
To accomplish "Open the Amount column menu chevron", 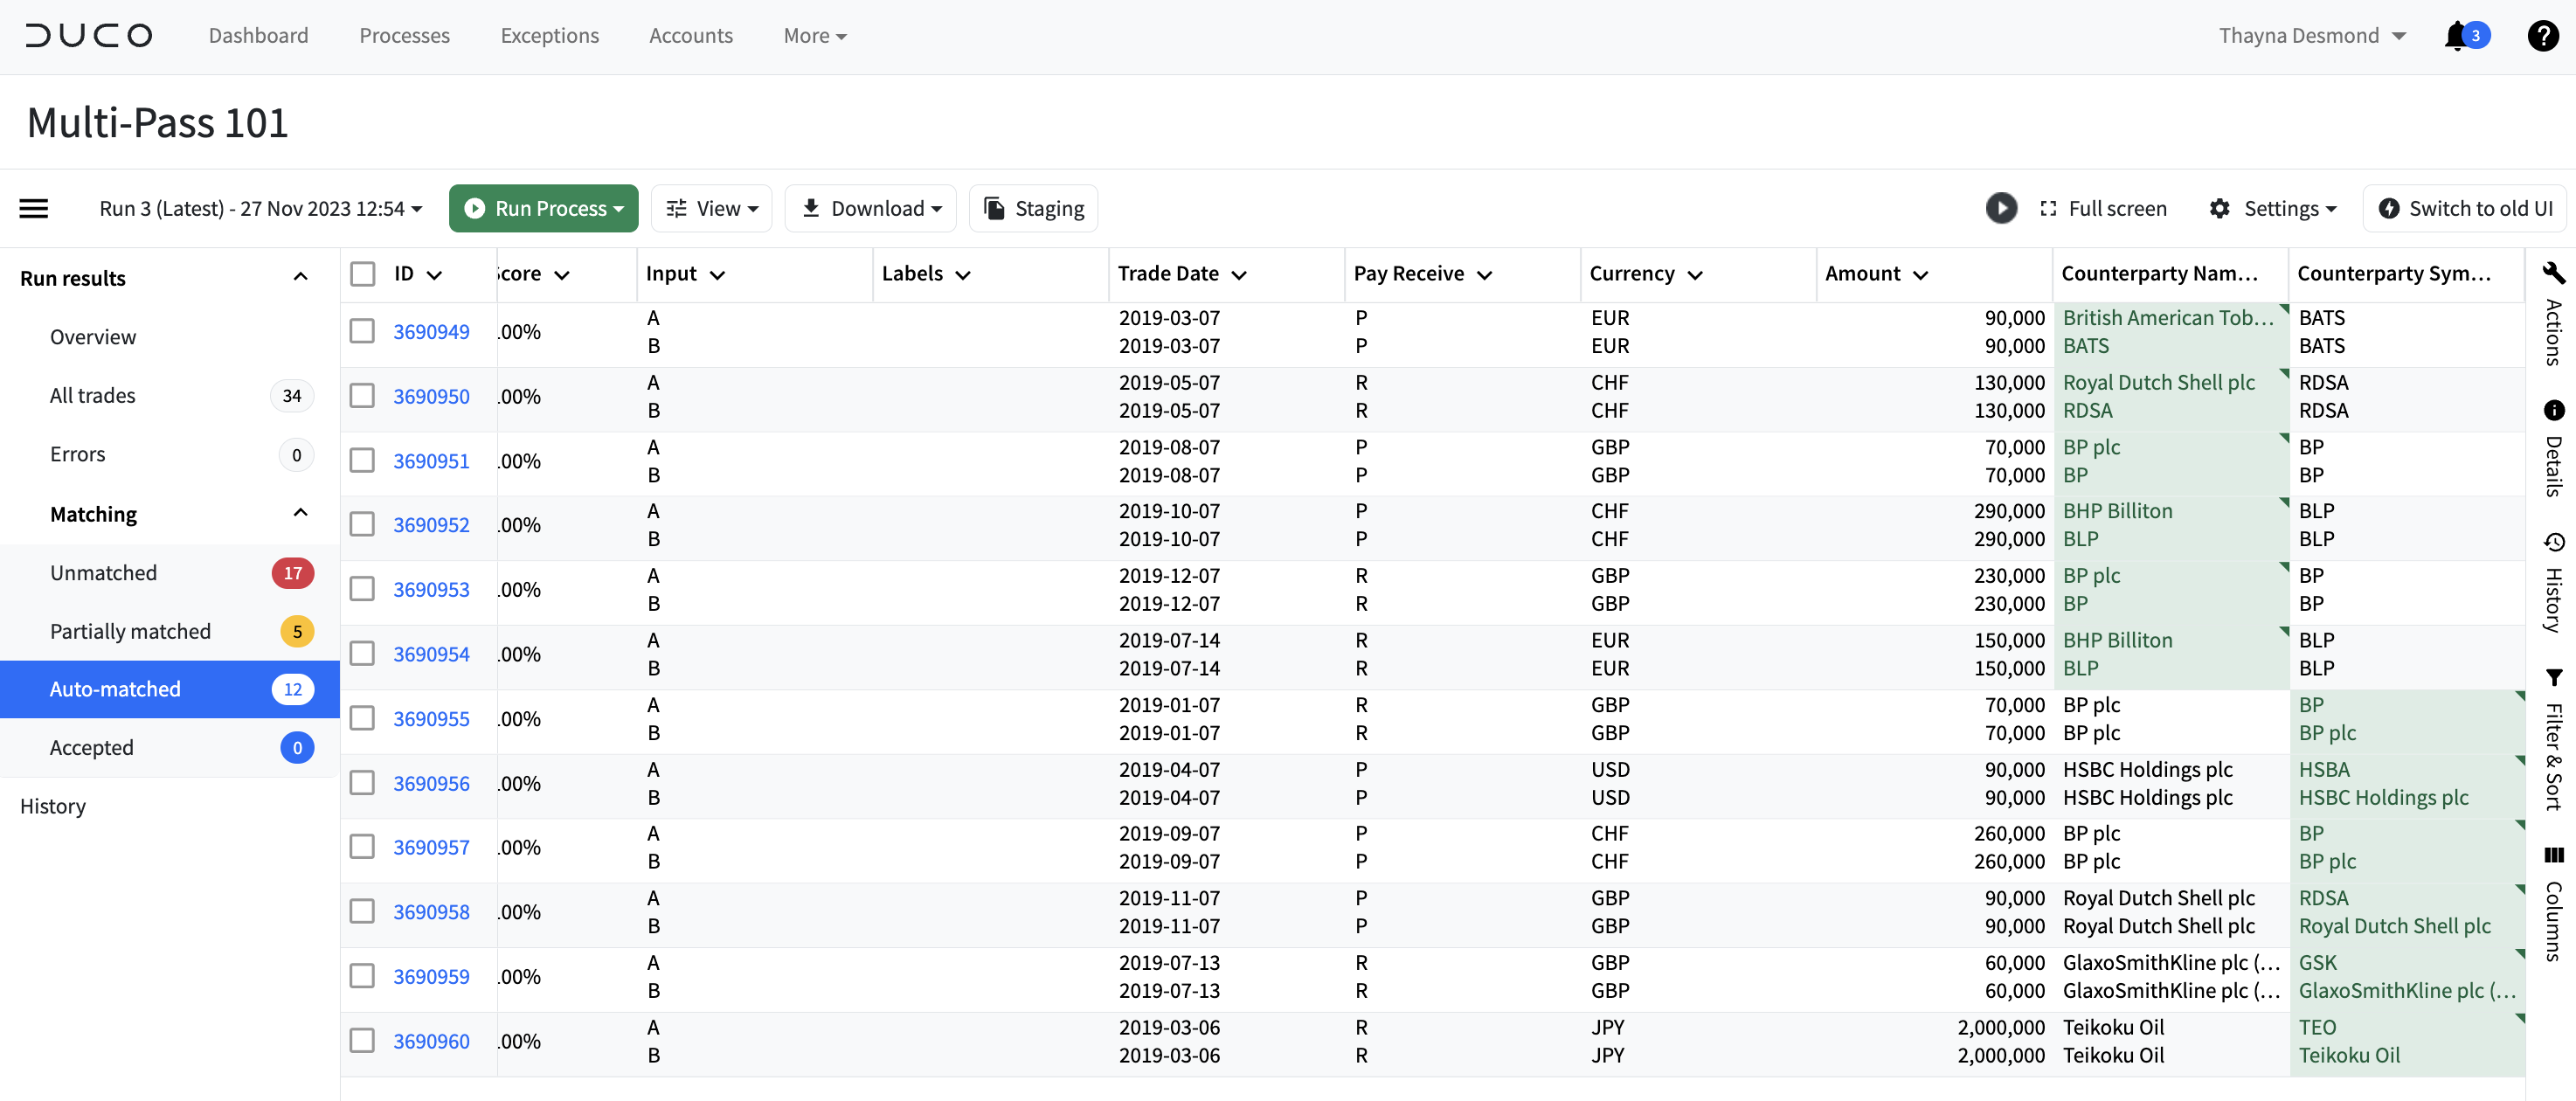I will 1920,275.
